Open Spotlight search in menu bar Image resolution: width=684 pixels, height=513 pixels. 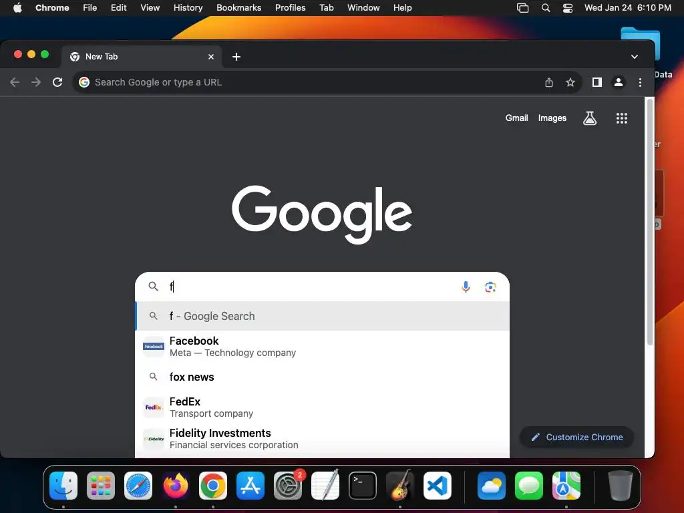pyautogui.click(x=546, y=8)
